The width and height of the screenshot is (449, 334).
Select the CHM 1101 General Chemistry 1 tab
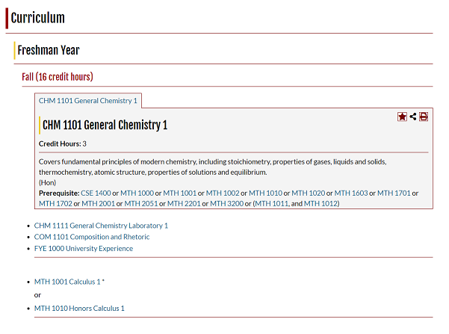tap(88, 101)
